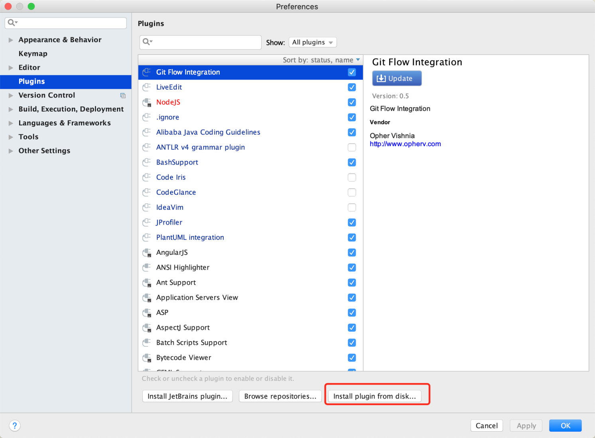Enable the IdeaVim plugin checkbox

tap(352, 207)
